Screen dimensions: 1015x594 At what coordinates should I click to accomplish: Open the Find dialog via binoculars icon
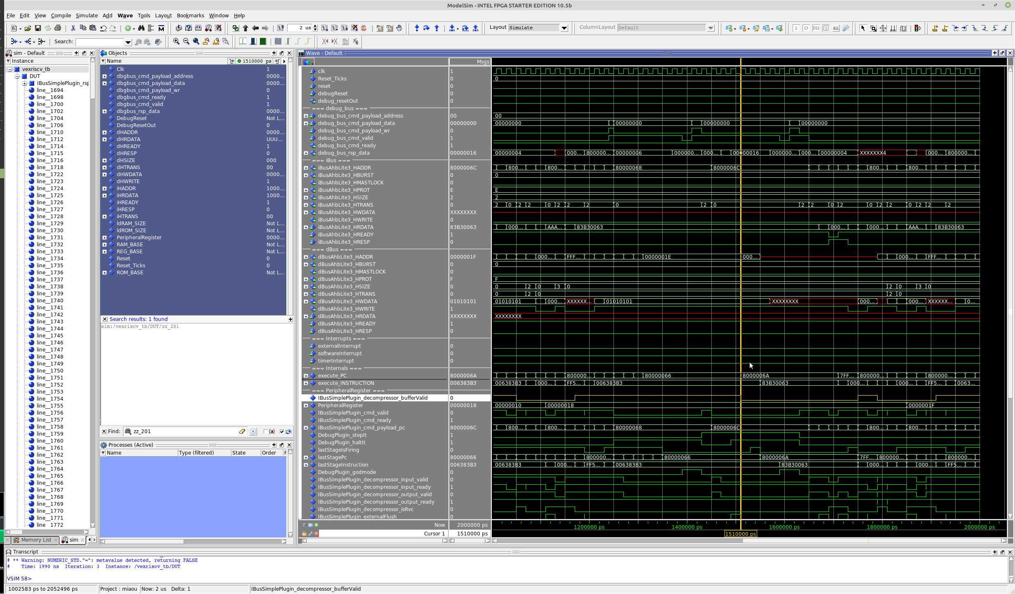(x=141, y=28)
